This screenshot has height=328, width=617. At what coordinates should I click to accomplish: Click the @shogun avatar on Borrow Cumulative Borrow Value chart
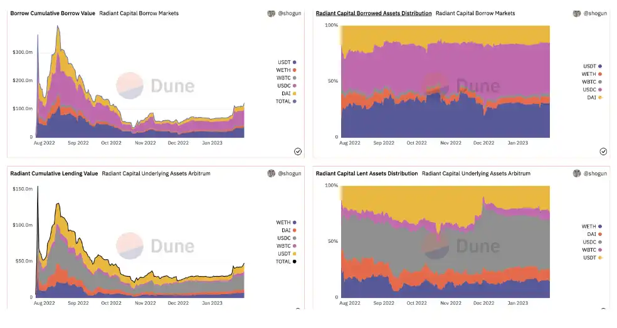271,13
